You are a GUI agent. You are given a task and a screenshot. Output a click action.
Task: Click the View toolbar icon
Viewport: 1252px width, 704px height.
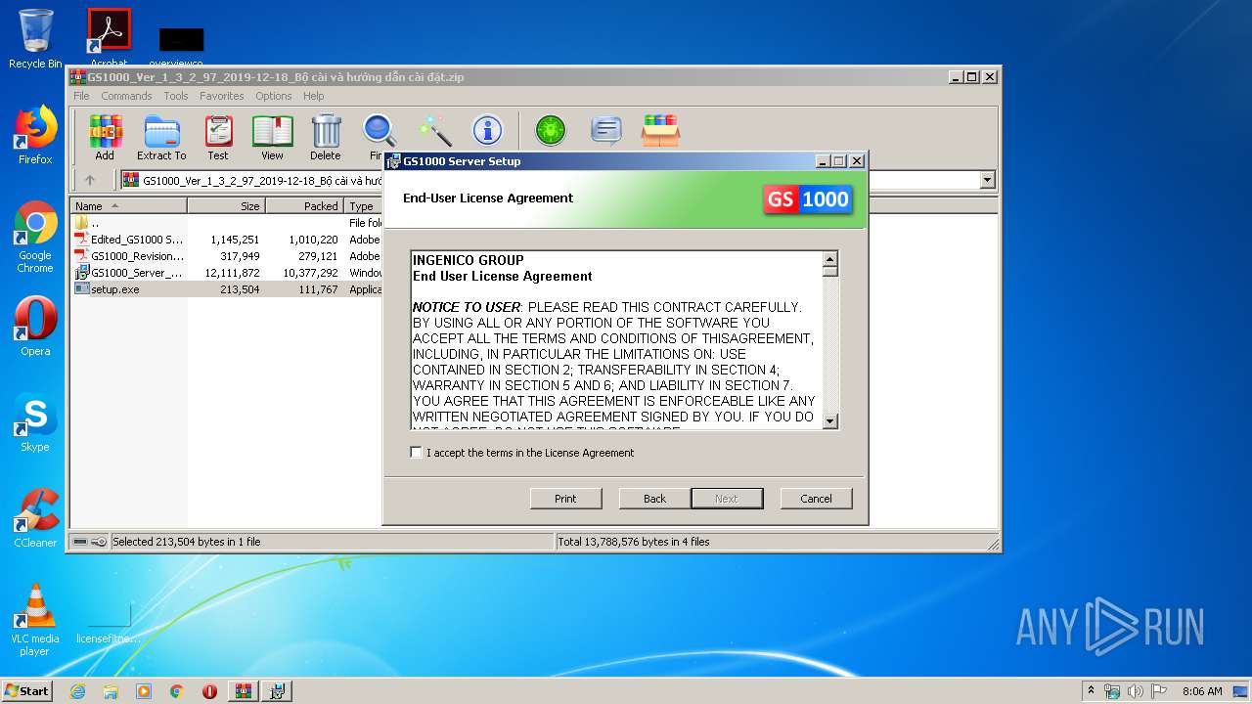click(272, 137)
